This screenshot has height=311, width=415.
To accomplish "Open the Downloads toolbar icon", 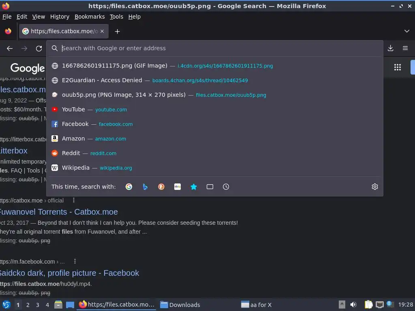I will (x=390, y=48).
